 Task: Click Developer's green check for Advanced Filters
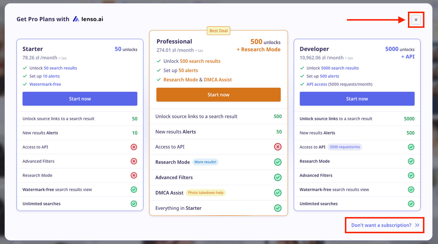(411, 175)
